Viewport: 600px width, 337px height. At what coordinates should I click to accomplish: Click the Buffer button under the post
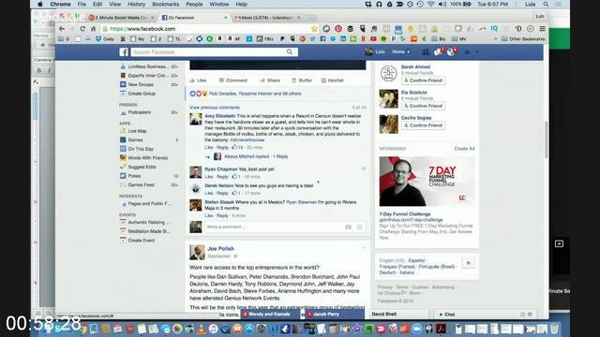click(302, 81)
